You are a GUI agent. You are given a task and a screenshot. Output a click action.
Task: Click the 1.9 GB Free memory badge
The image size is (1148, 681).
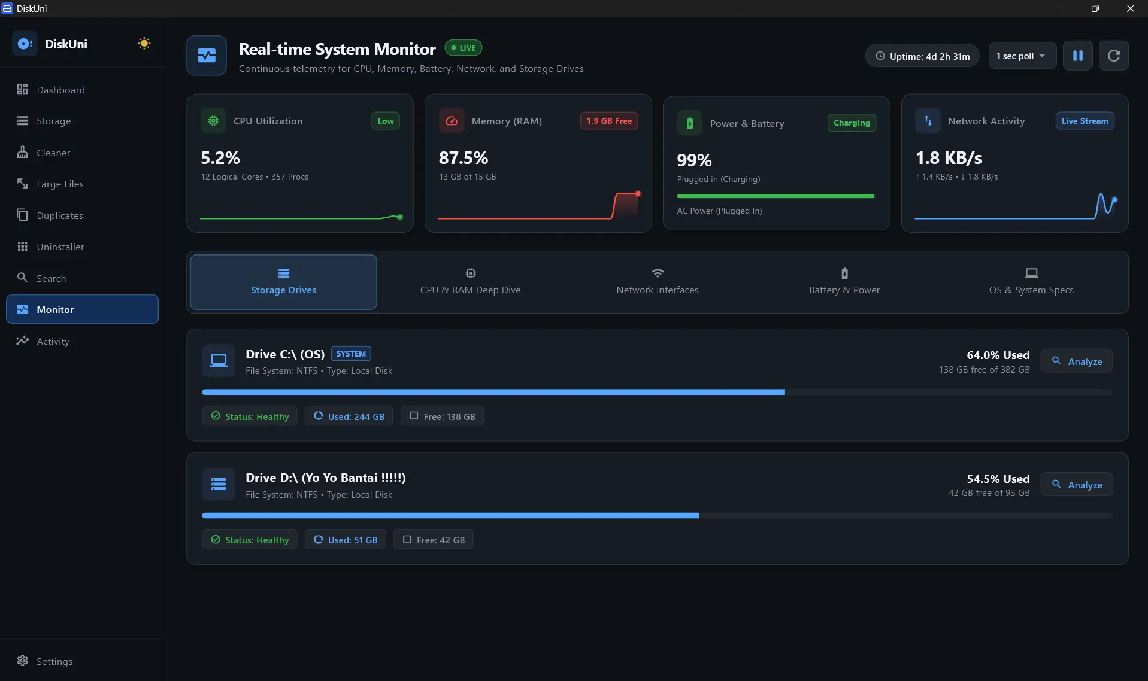(x=609, y=121)
